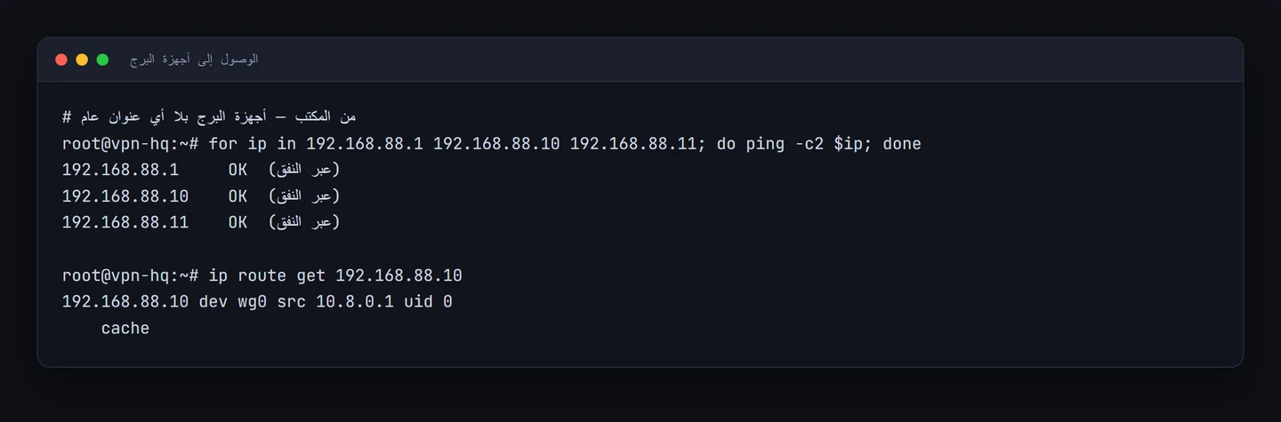Click source address 10.8.0.1 in output

coord(355,302)
